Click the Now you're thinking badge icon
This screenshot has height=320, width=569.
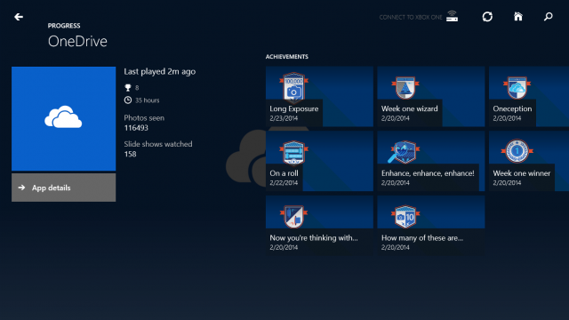click(293, 217)
